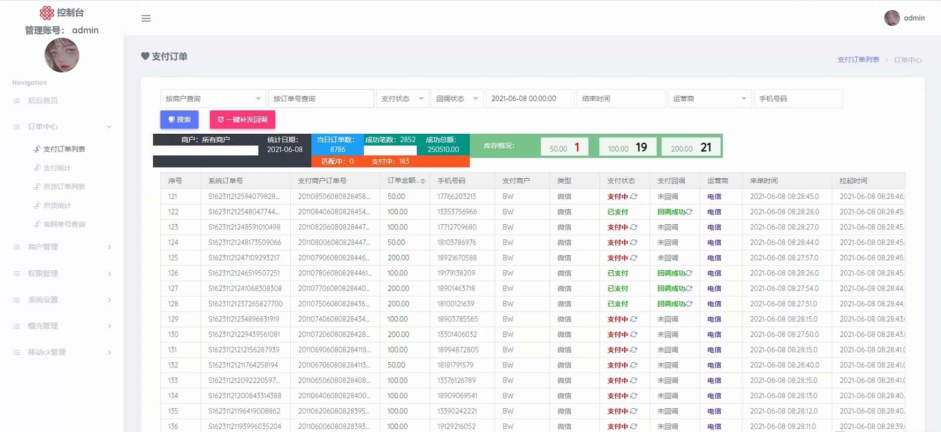Refresh payment status for order 124
Image resolution: width=941 pixels, height=432 pixels.
634,243
